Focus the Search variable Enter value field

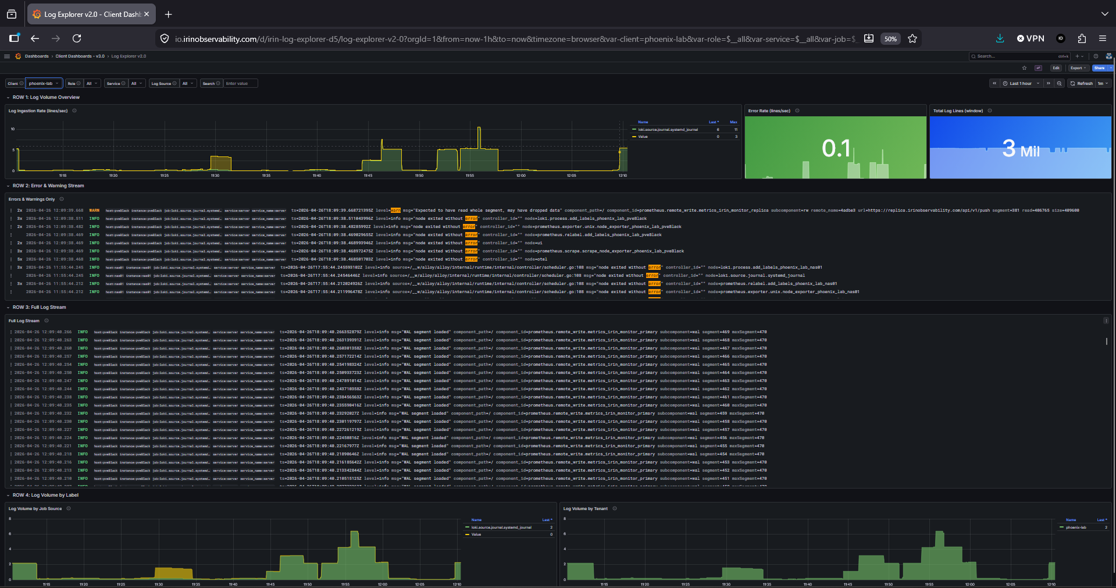click(240, 83)
